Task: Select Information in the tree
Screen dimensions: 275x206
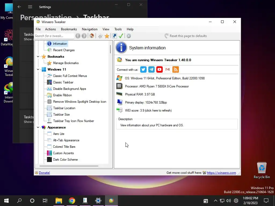Action: pos(60,44)
